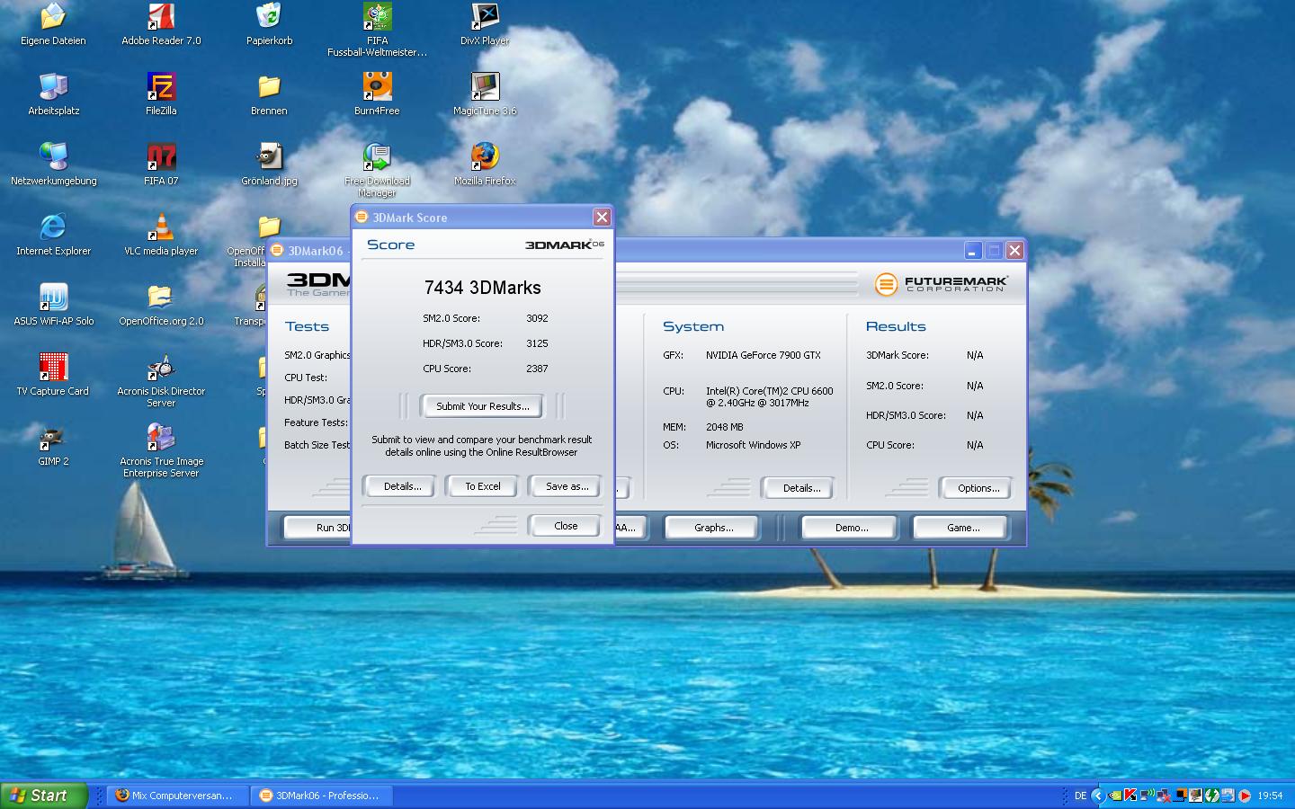1295x809 pixels.
Task: Select the VLC media player shortcut
Action: click(161, 236)
